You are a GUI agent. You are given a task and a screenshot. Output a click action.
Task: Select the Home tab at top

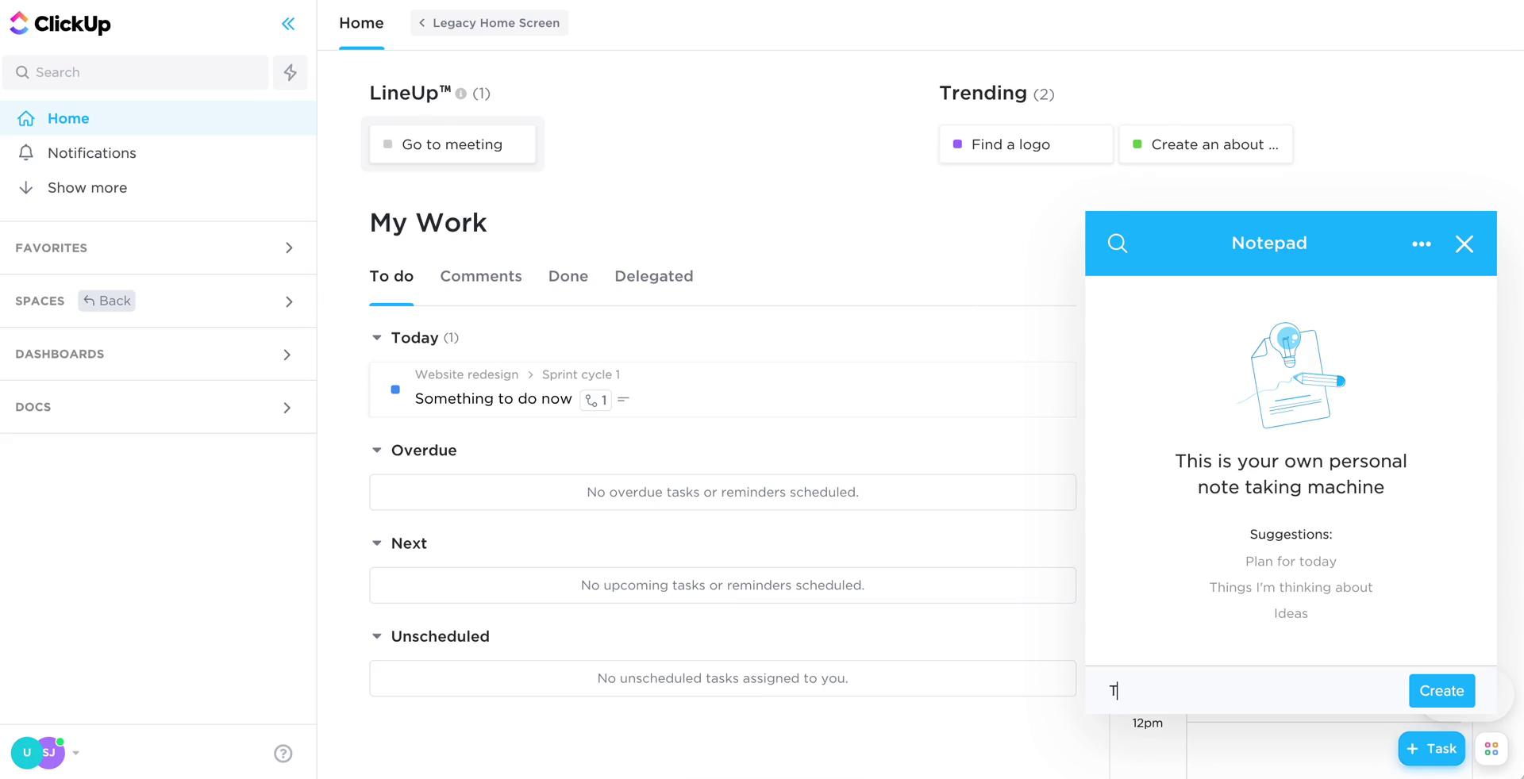click(x=361, y=24)
